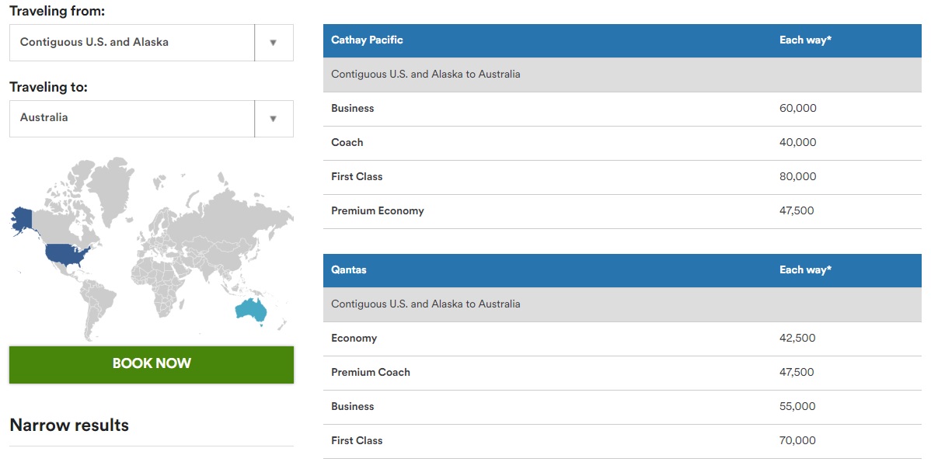The height and width of the screenshot is (462, 931).
Task: Select Qantas Premium Coach row
Action: coord(622,373)
